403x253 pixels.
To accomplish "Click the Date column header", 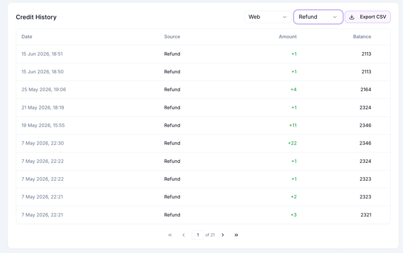I will pyautogui.click(x=27, y=37).
